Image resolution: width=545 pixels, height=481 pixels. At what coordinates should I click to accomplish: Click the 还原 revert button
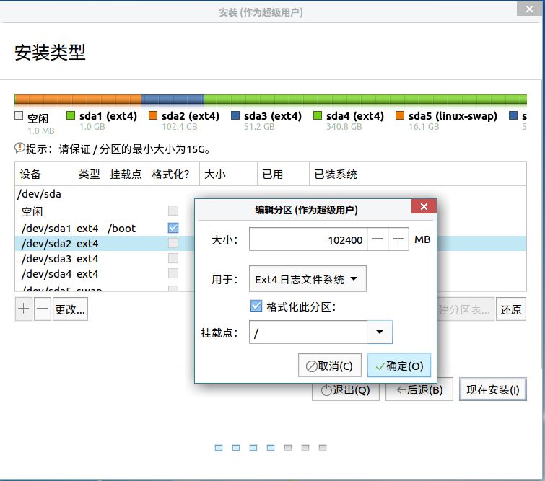pos(510,309)
